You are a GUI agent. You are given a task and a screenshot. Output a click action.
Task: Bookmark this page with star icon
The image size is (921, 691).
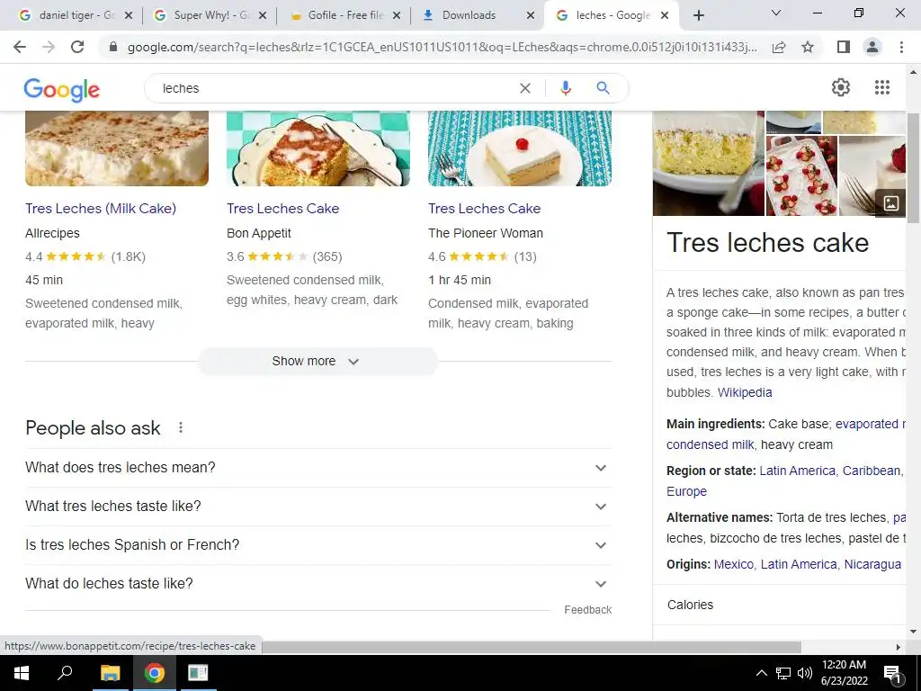(808, 47)
